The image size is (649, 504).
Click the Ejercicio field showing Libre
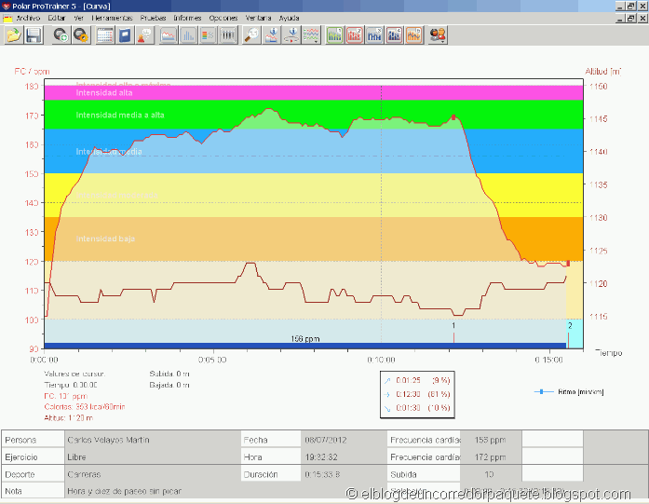click(153, 457)
